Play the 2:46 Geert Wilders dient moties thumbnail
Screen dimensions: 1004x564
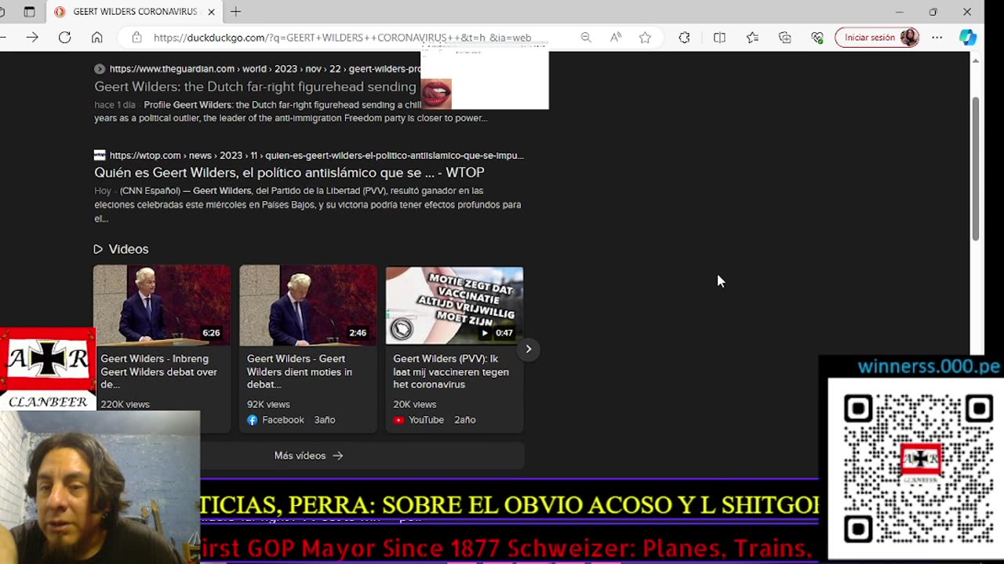[307, 305]
